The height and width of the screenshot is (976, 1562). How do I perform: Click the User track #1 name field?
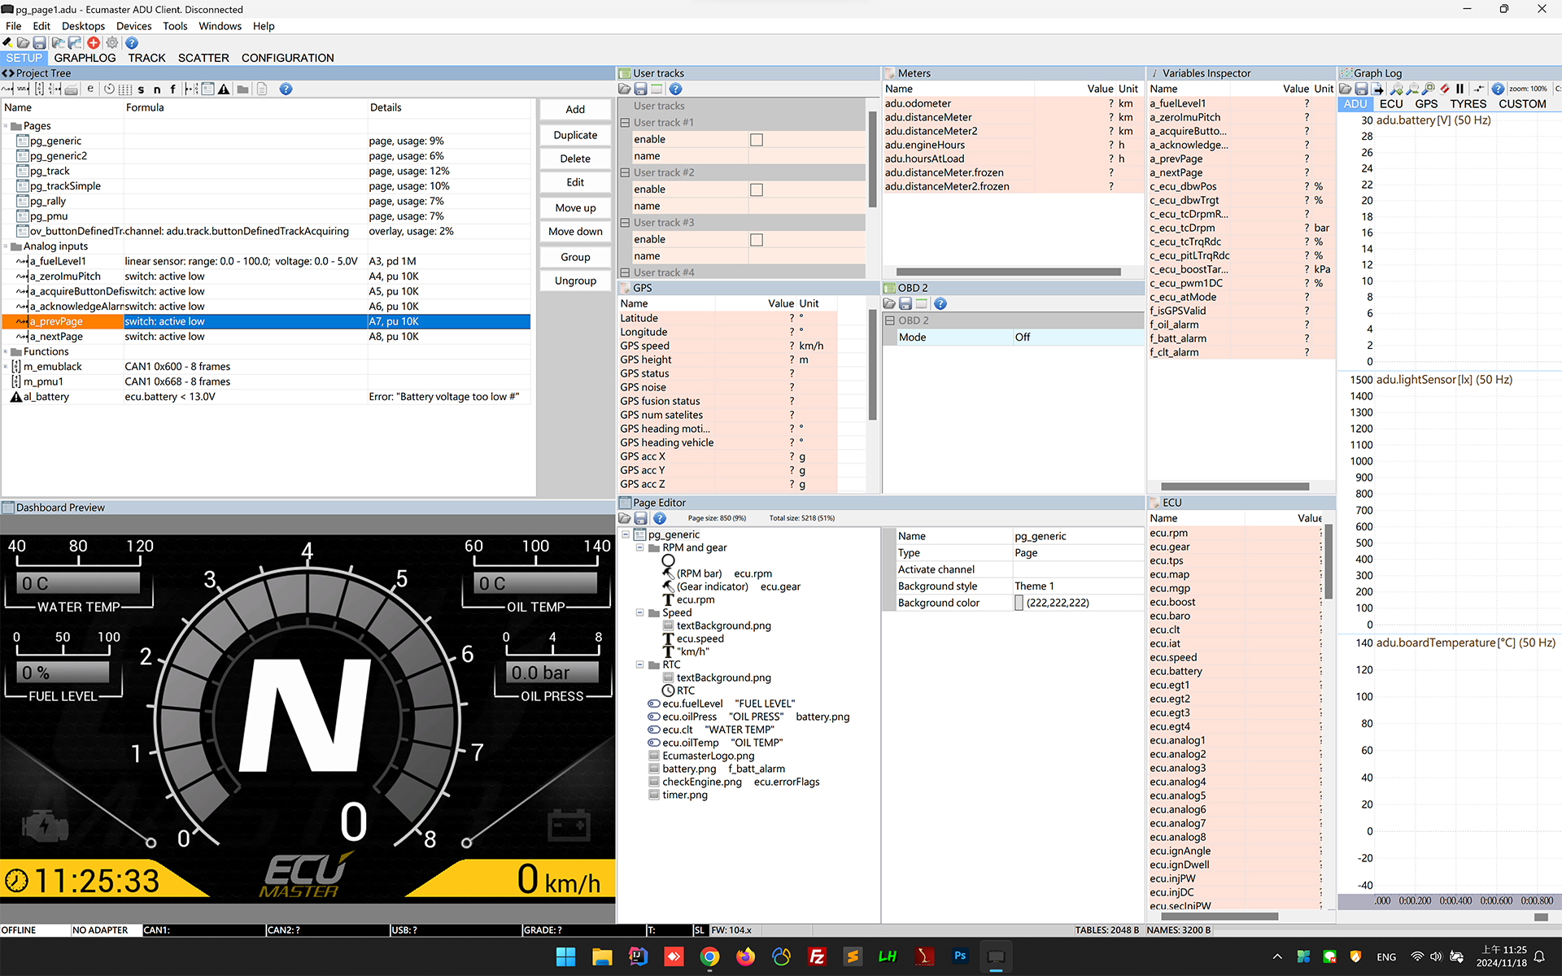[x=806, y=156]
